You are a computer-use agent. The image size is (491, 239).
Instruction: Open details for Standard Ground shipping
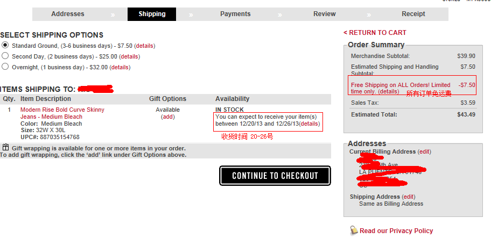[x=144, y=46]
